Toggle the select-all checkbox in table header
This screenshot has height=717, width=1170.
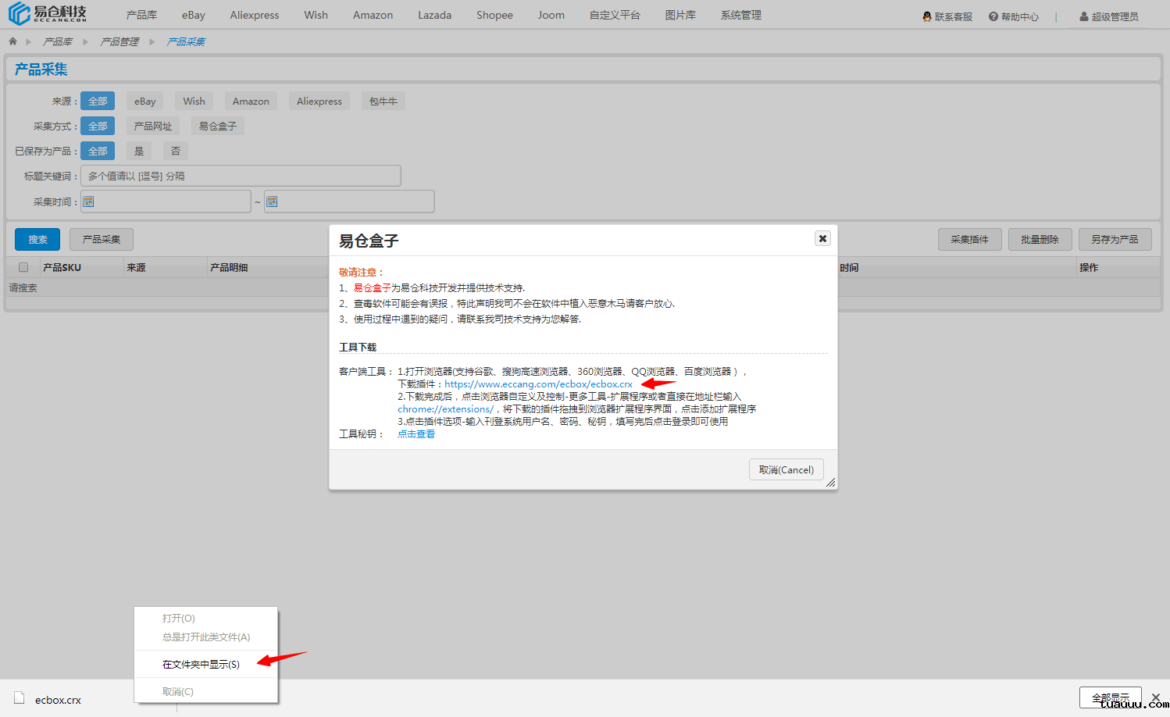tap(23, 267)
